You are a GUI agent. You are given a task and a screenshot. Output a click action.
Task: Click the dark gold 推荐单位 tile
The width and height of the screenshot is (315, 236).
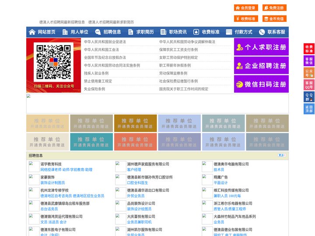(135, 123)
